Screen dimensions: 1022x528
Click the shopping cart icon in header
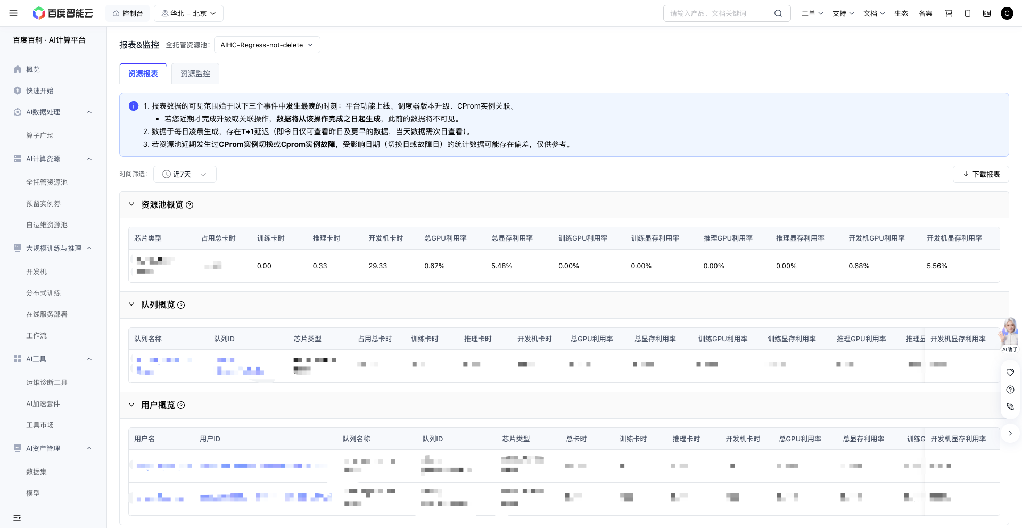click(x=949, y=13)
